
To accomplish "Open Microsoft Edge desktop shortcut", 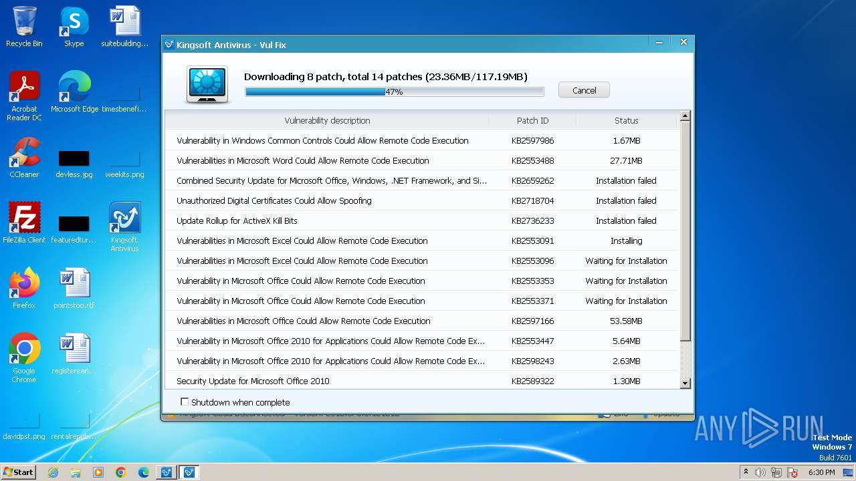I will point(74,92).
